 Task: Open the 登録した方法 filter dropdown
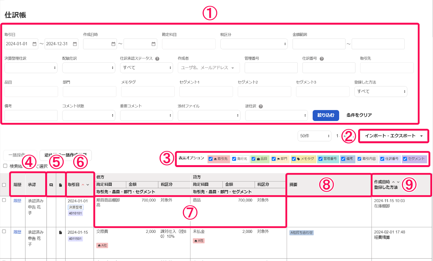coord(380,92)
